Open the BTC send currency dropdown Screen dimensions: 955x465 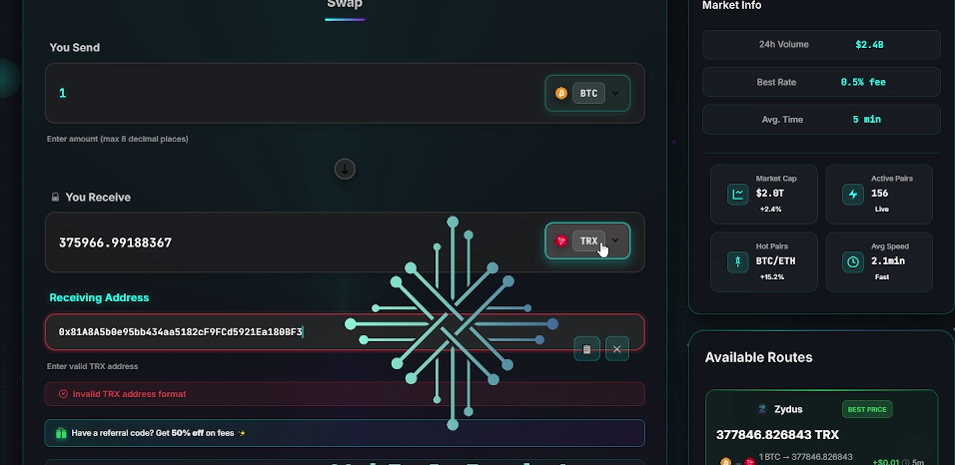(587, 93)
